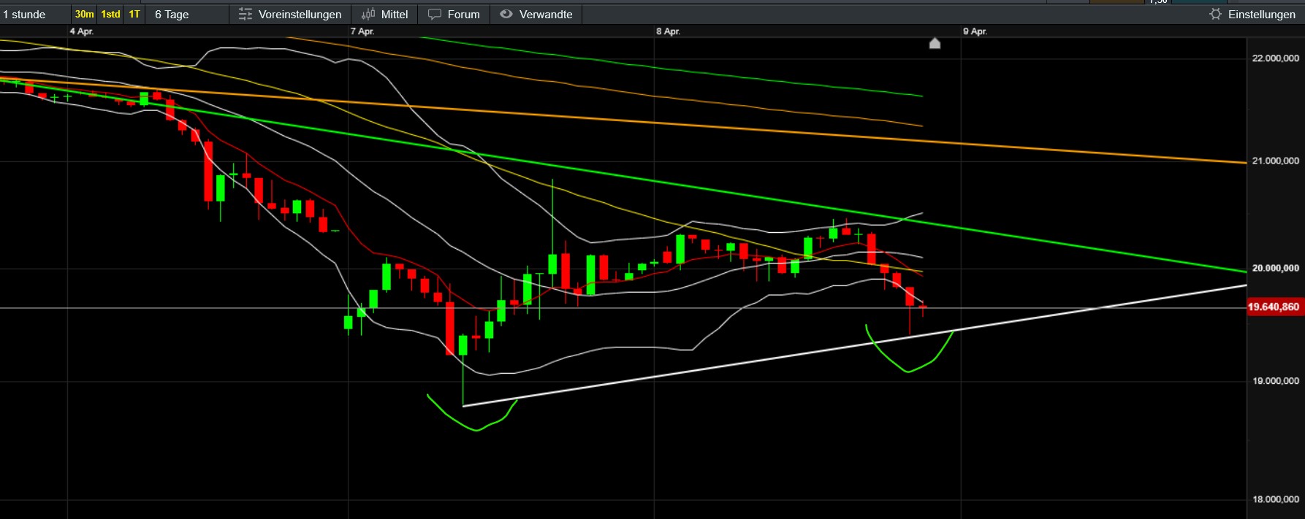
Task: Select the 30m chart interval
Action: pos(84,15)
